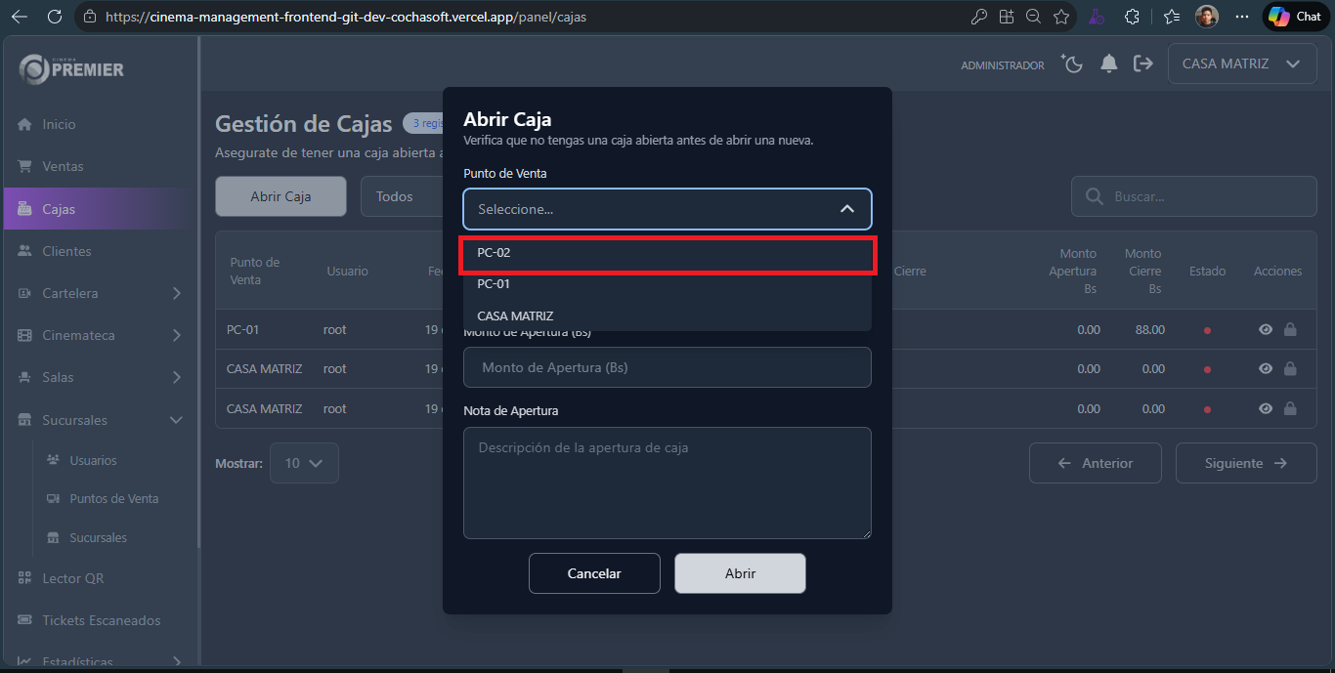Select PC-02 from the Punto de Venta list
The height and width of the screenshot is (673, 1335).
click(667, 253)
